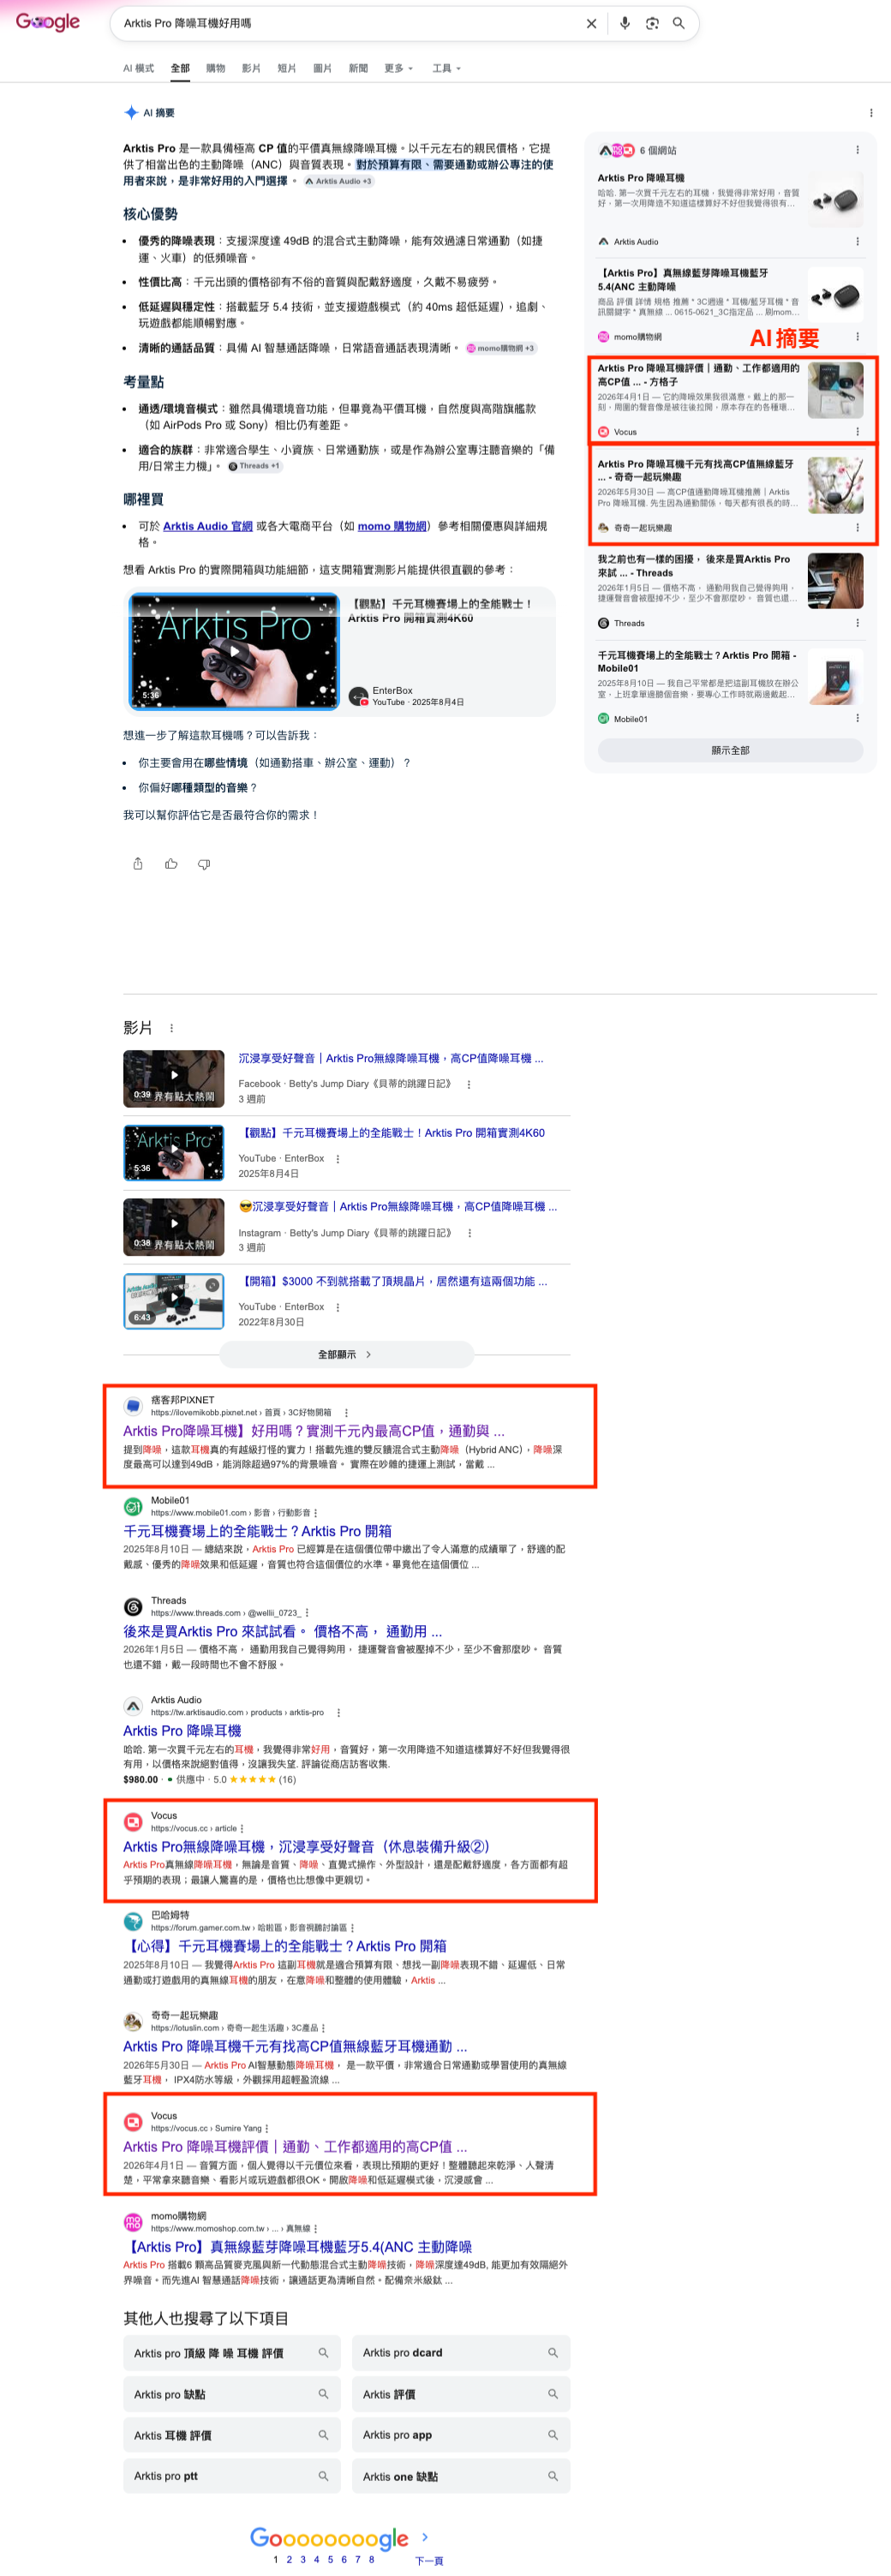Switch to 圖片 tab

point(322,68)
